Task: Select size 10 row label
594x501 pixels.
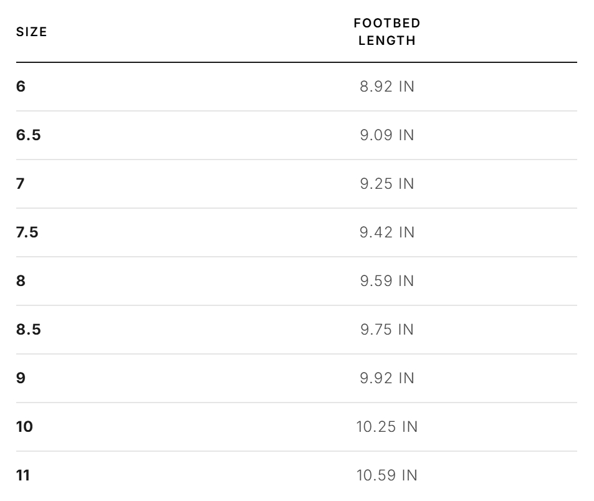Action: (x=25, y=427)
